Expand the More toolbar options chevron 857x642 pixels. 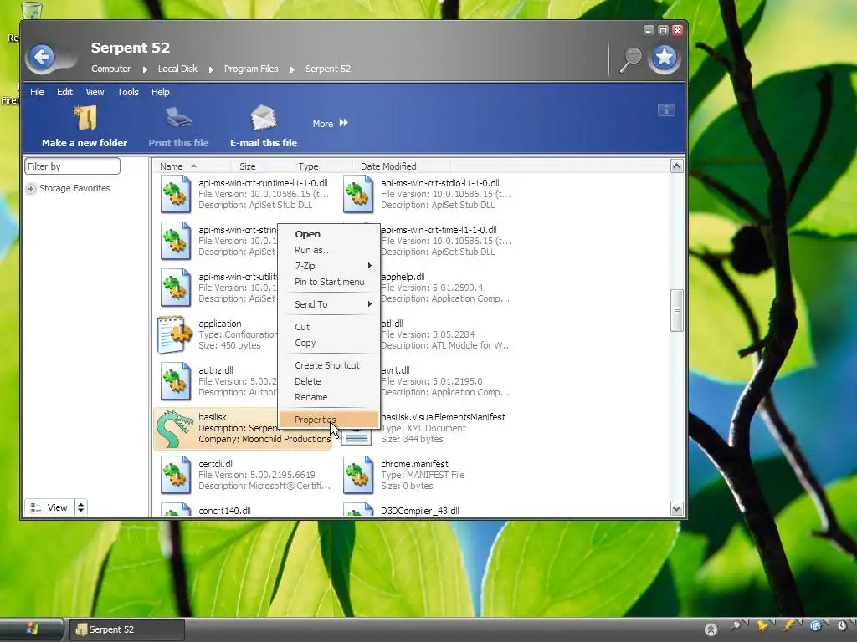point(344,123)
